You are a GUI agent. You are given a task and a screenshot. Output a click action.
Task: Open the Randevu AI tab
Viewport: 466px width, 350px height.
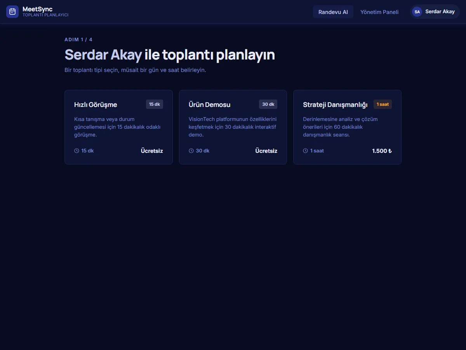(x=333, y=12)
